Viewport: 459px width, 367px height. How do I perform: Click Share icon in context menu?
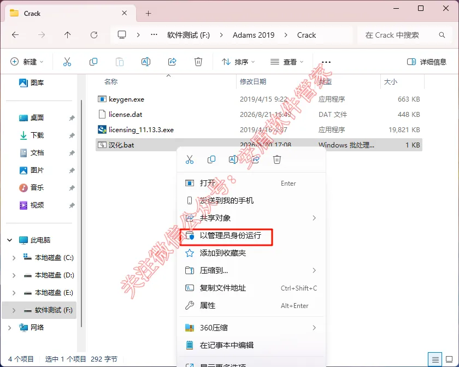[255, 159]
